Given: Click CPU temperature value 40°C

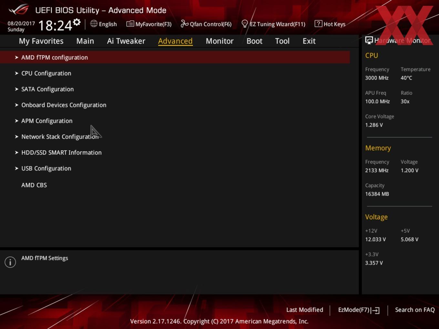Looking at the screenshot, I should (406, 78).
